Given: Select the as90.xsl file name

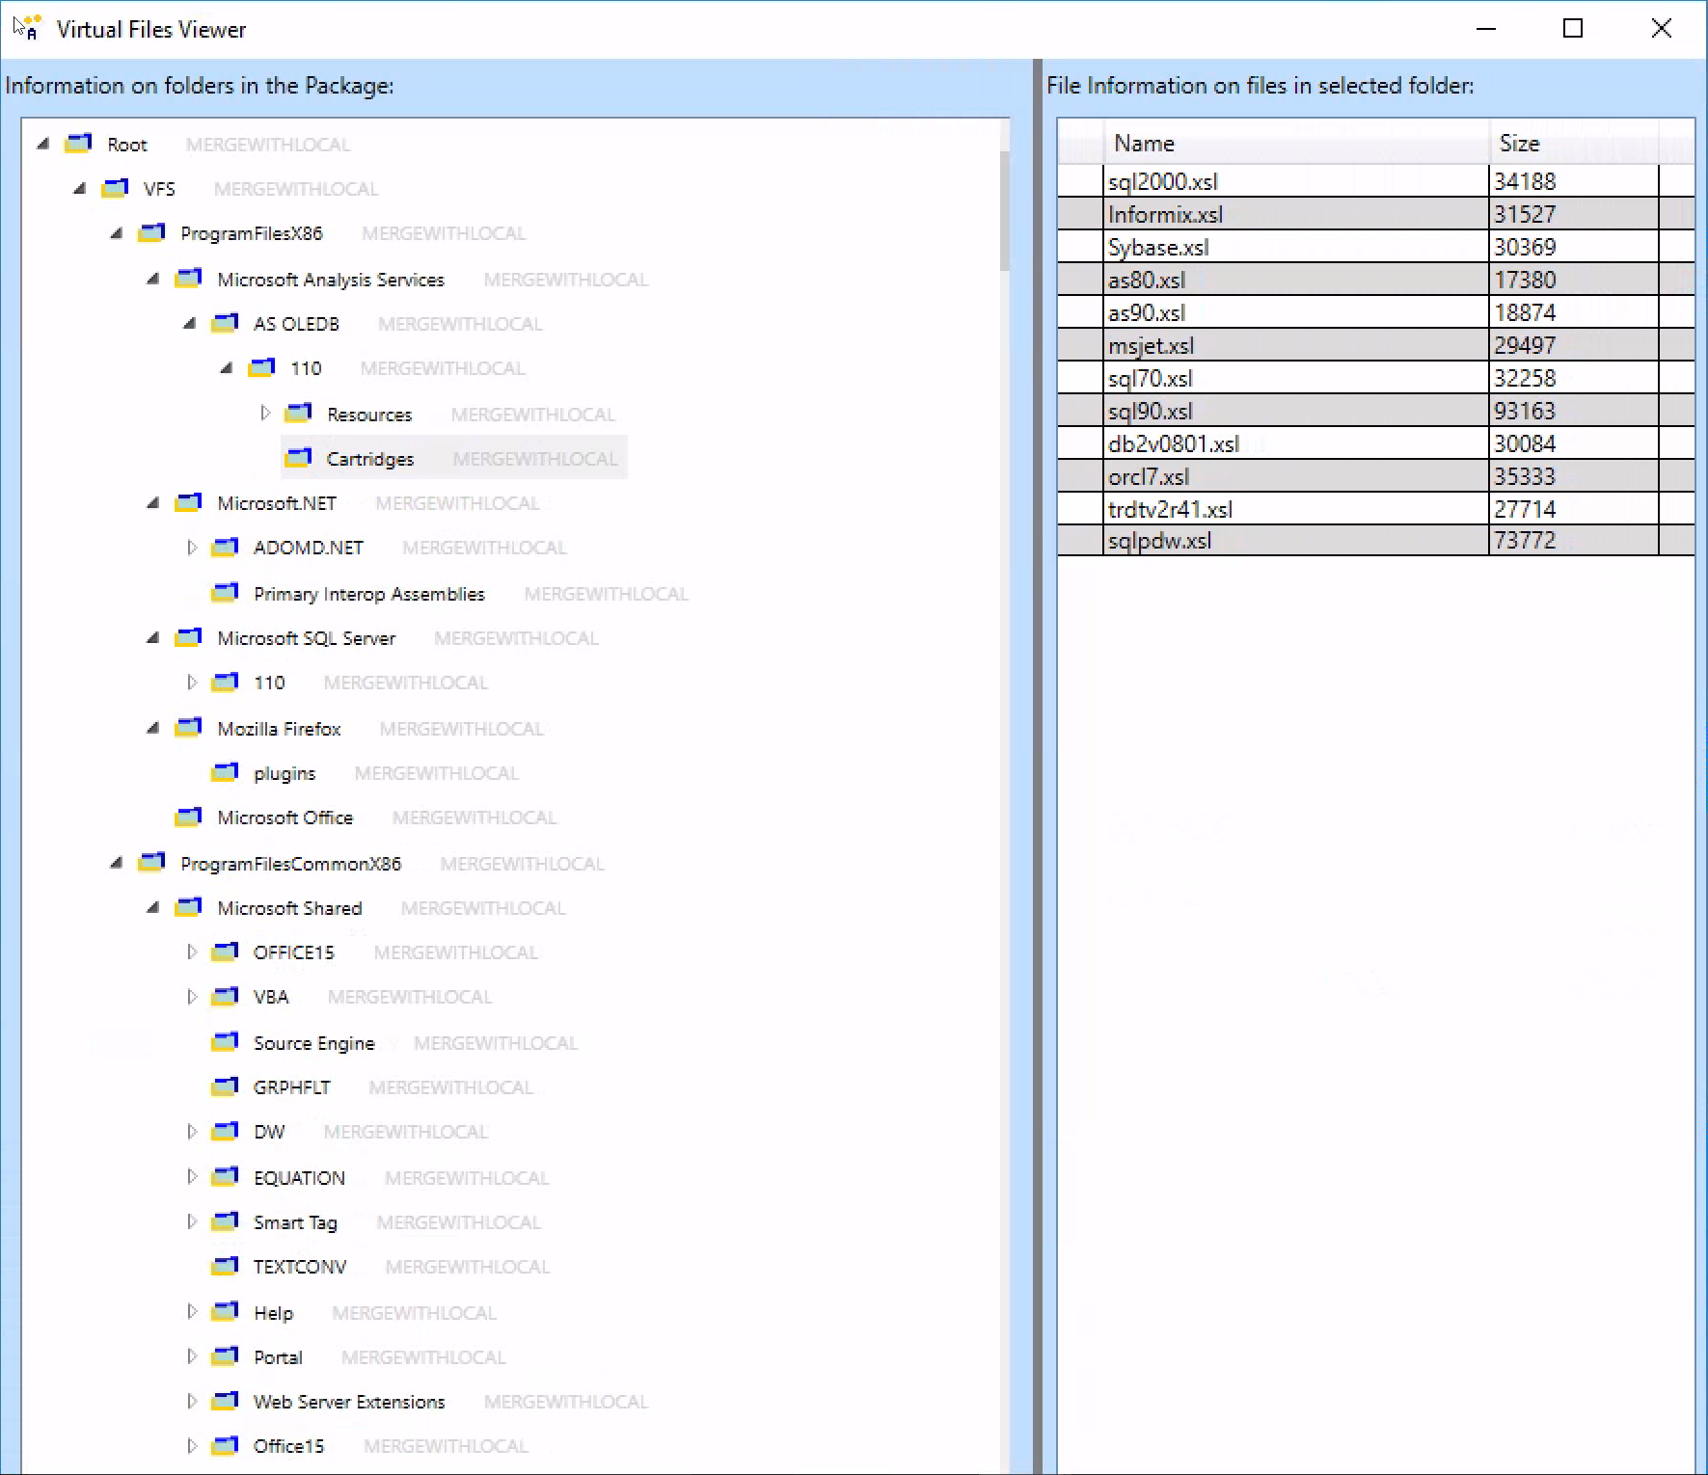Looking at the screenshot, I should [x=1147, y=312].
